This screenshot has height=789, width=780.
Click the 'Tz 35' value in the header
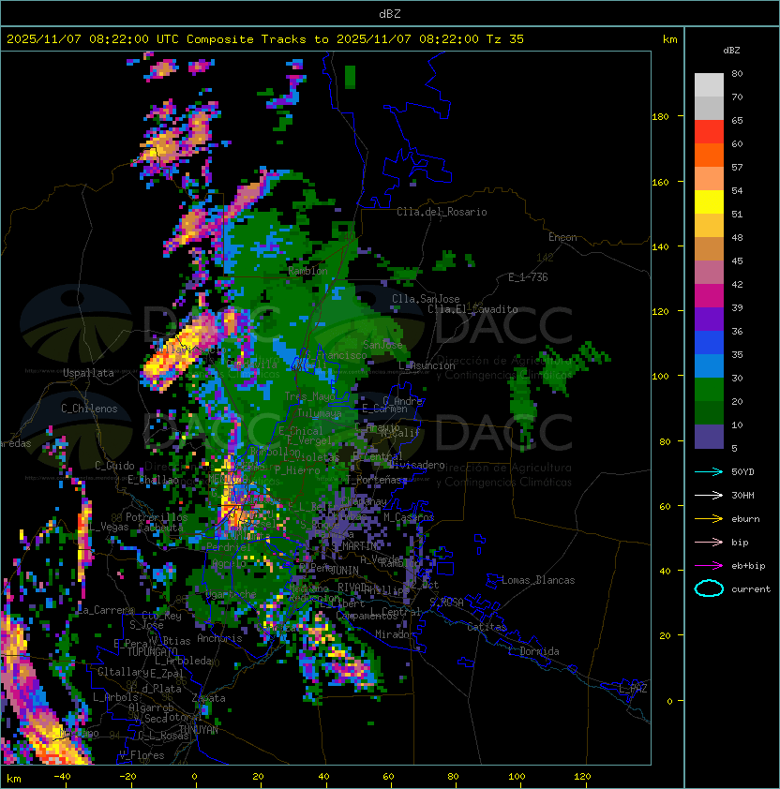point(505,39)
